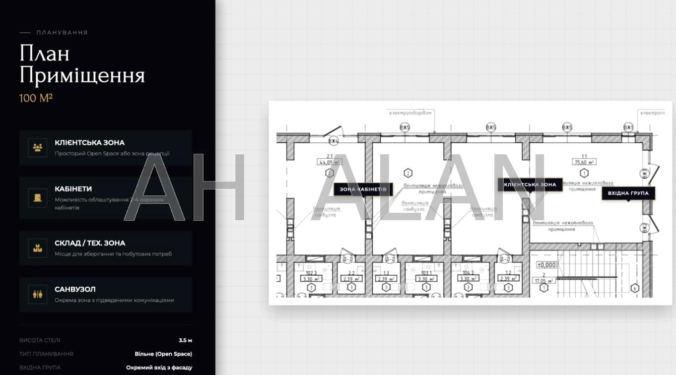Click the Зона кабінетів plan label
The height and width of the screenshot is (375, 676).
pyautogui.click(x=363, y=189)
